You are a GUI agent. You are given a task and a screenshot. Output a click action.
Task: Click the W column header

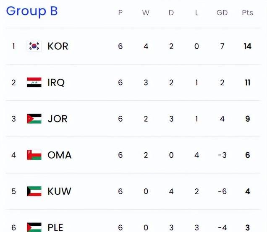(146, 13)
